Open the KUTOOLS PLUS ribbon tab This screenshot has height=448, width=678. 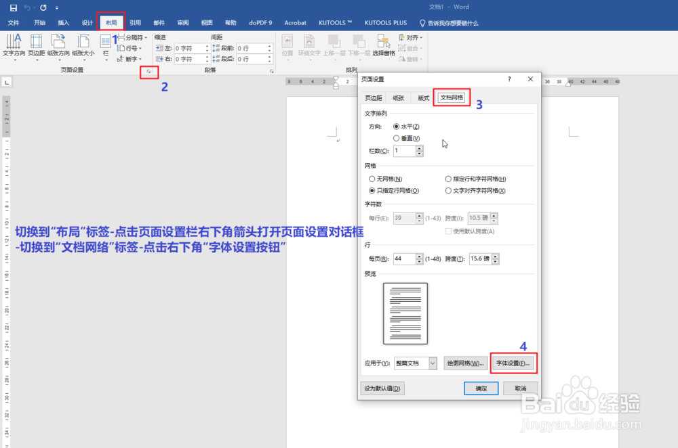pyautogui.click(x=386, y=23)
